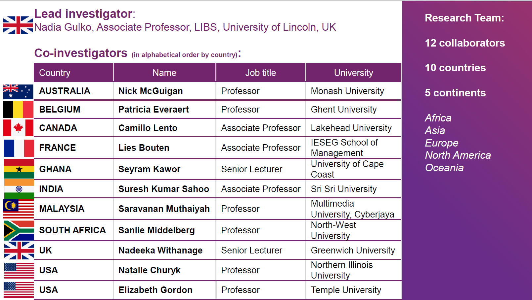Click the Research Team heading

click(x=464, y=18)
